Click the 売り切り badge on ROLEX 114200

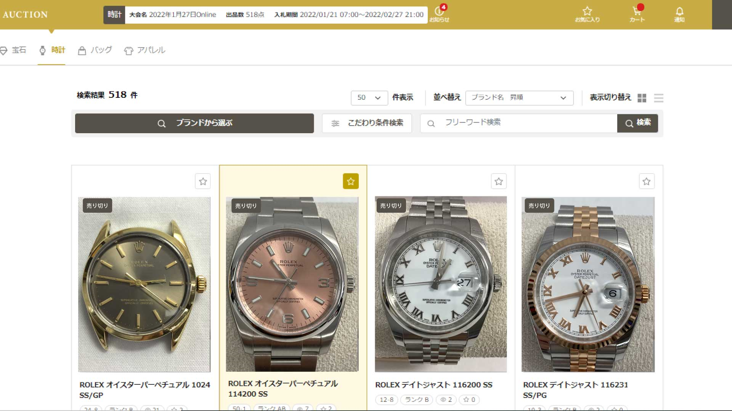click(x=246, y=205)
